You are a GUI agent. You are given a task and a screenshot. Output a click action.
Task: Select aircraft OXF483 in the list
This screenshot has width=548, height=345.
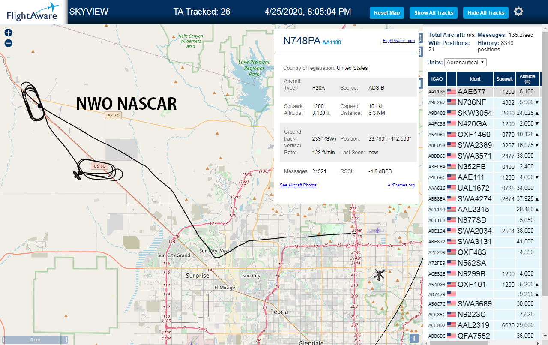[x=472, y=252]
